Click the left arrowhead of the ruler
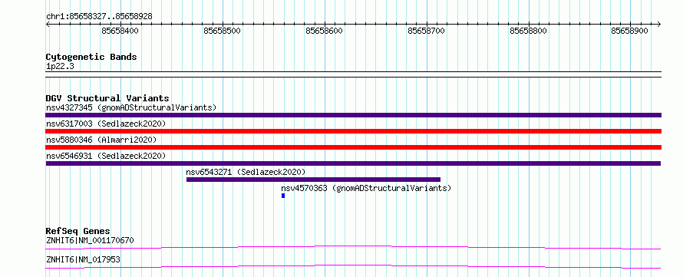 (48, 24)
